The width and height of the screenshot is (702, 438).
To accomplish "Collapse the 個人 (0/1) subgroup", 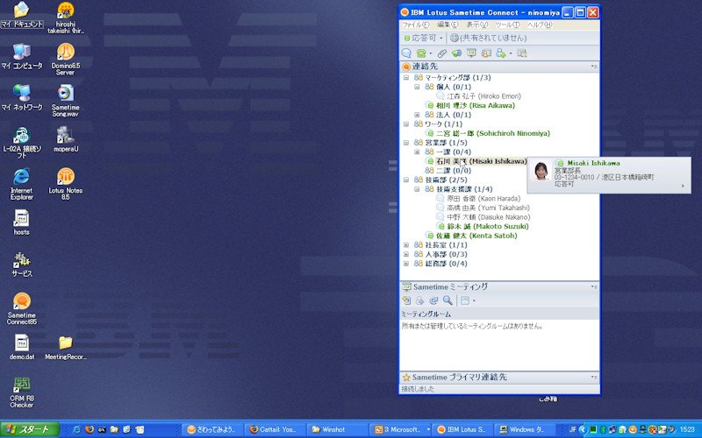I will pos(417,87).
